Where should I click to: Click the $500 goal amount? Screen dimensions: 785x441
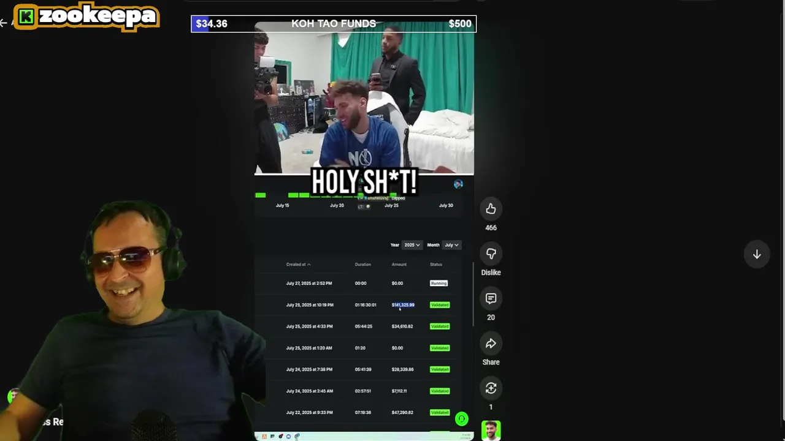[x=460, y=24]
